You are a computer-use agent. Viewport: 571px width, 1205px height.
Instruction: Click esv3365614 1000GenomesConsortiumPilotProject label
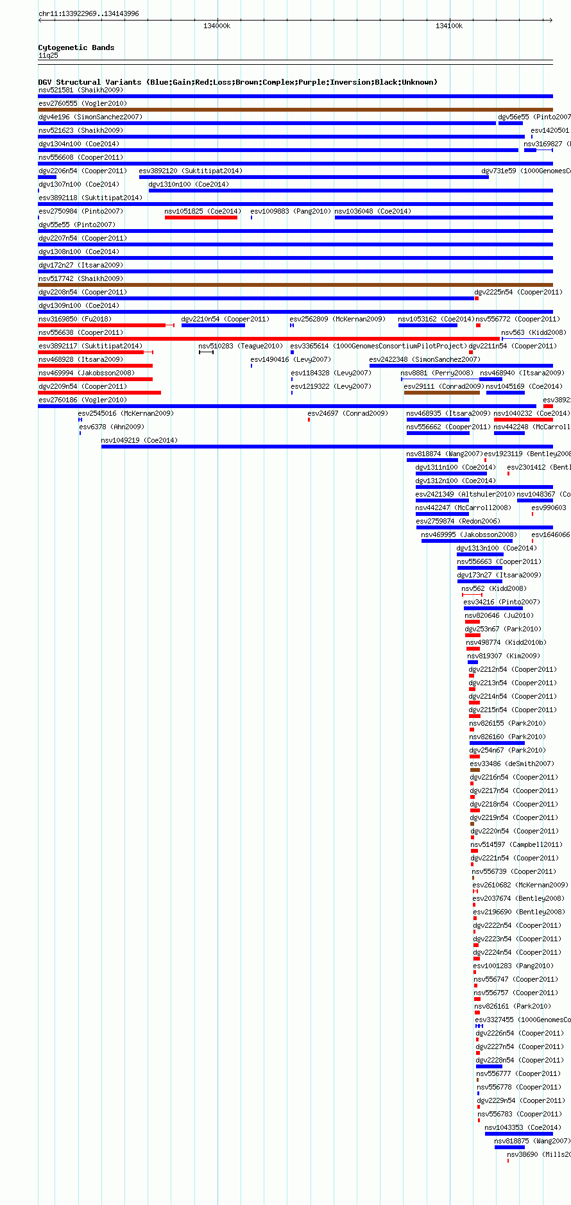click(379, 346)
